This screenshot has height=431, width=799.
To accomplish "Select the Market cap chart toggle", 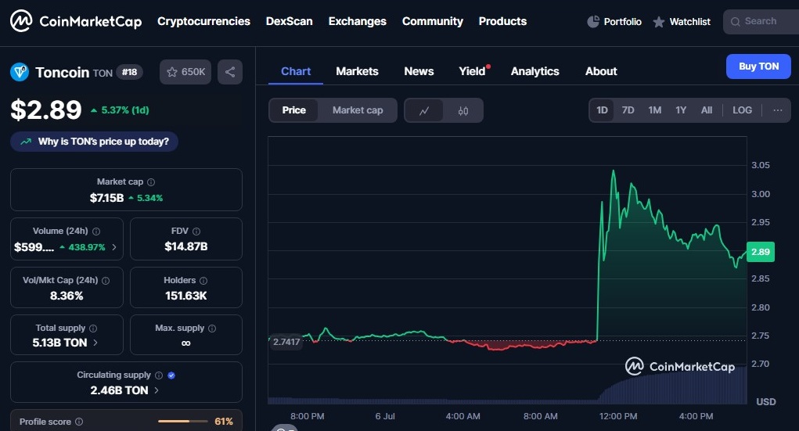I will tap(358, 110).
